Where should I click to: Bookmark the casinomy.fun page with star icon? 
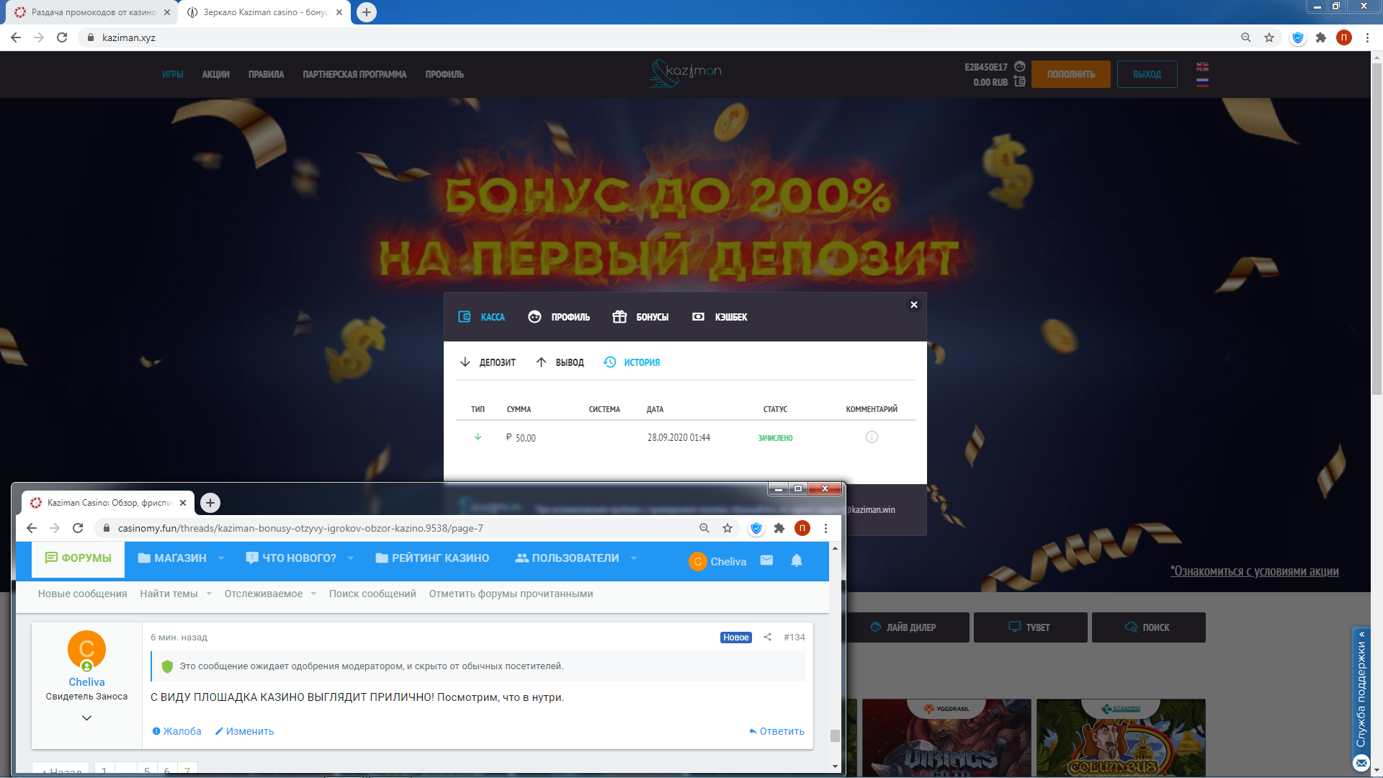coord(728,528)
